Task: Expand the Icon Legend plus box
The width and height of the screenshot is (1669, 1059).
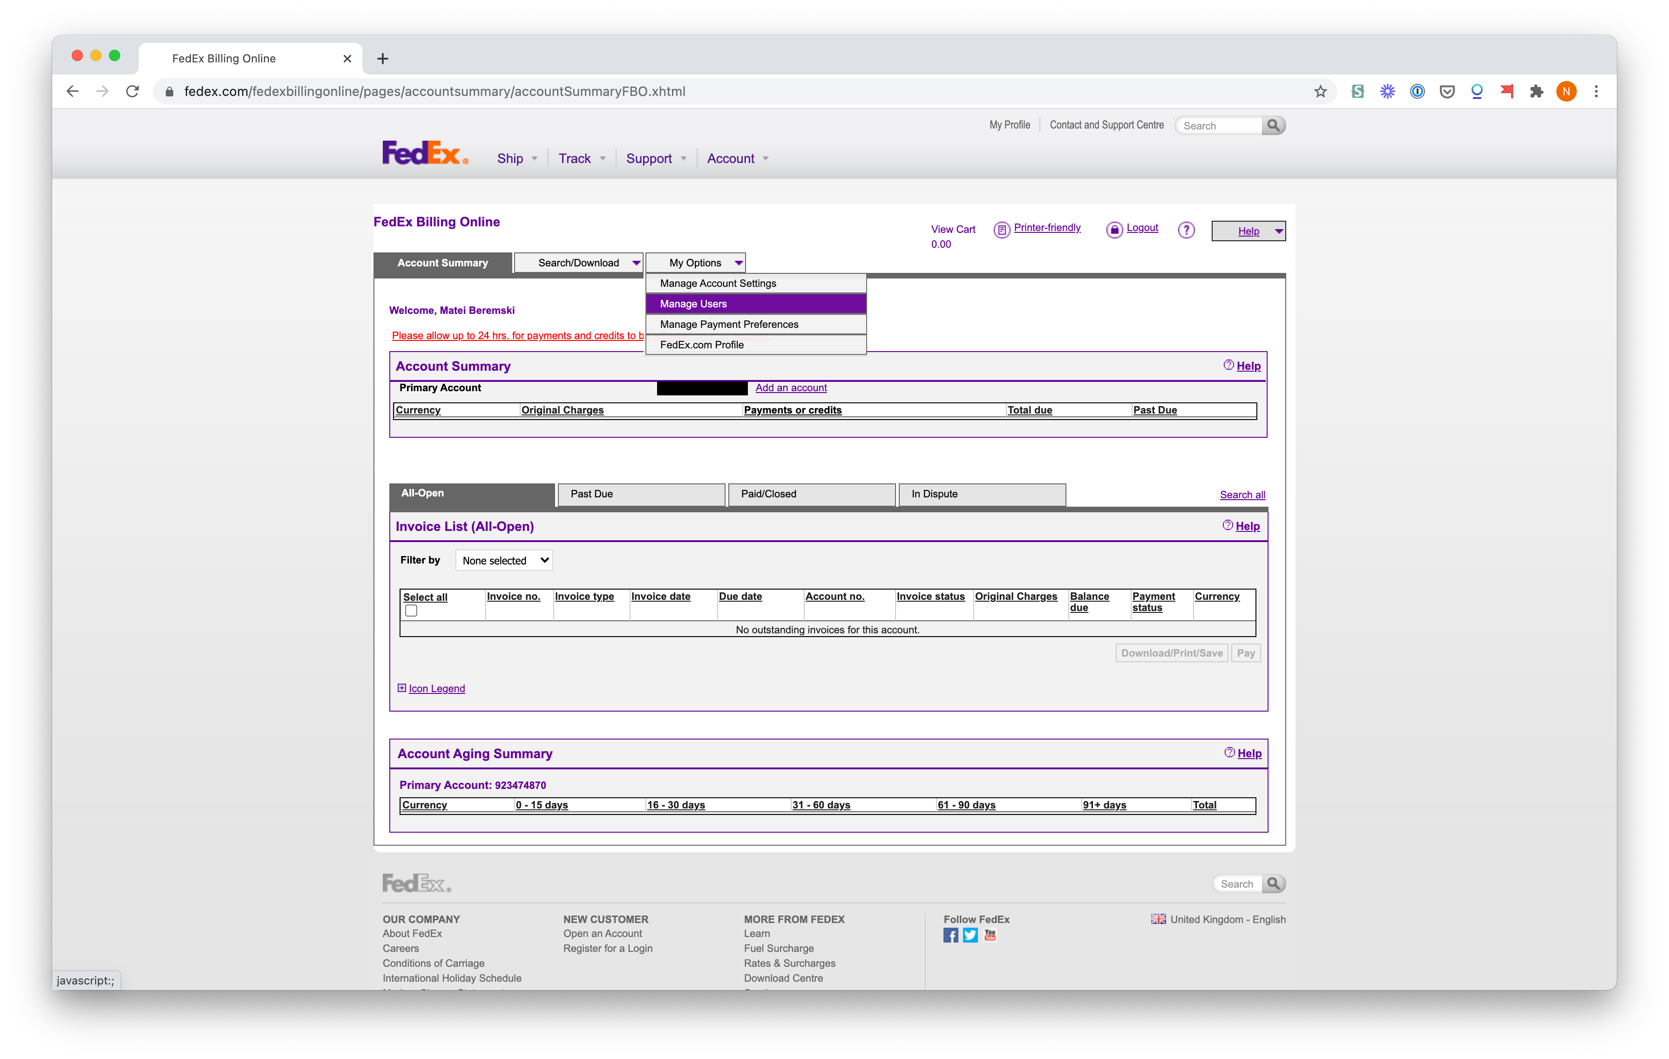Action: 401,687
